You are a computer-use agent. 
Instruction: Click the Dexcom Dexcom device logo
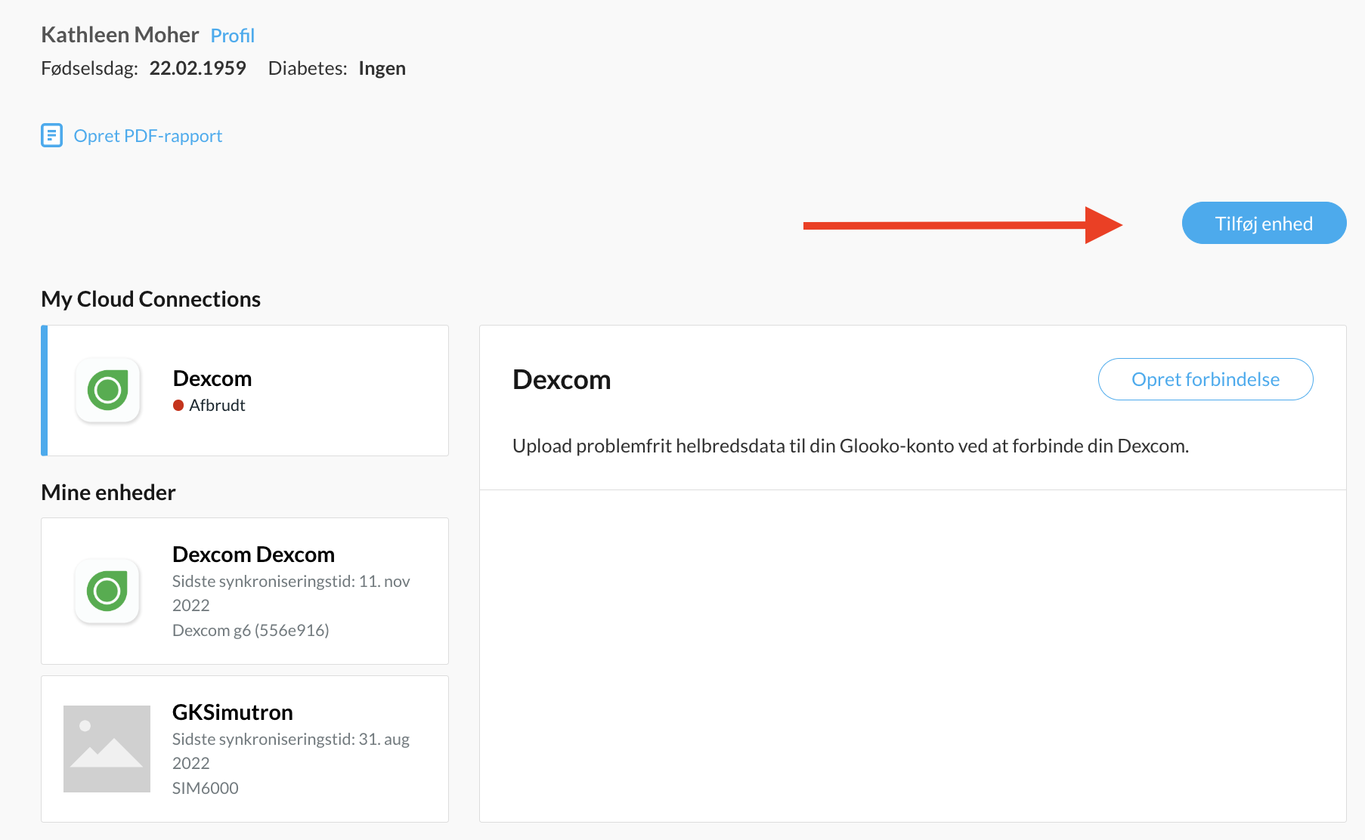[107, 591]
